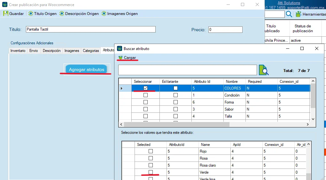Click the Verde name cell

coord(214,172)
